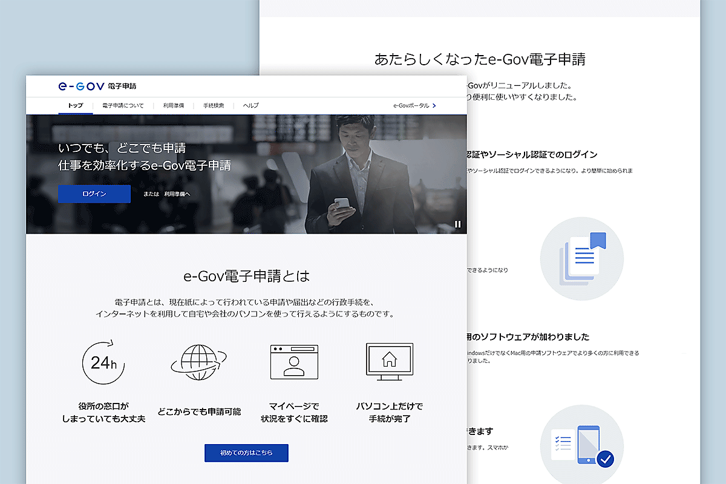
Task: Click the text 役所の窓口がしまっていても大丈夫
Action: [x=103, y=412]
